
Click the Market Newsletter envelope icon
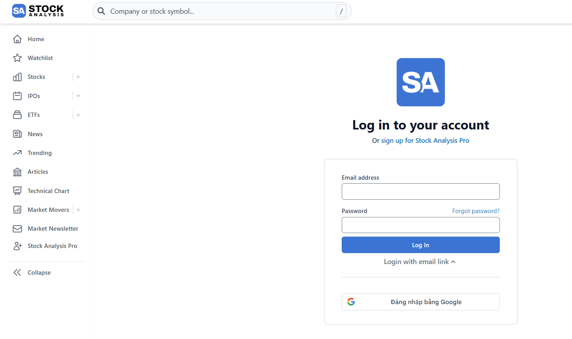click(17, 228)
